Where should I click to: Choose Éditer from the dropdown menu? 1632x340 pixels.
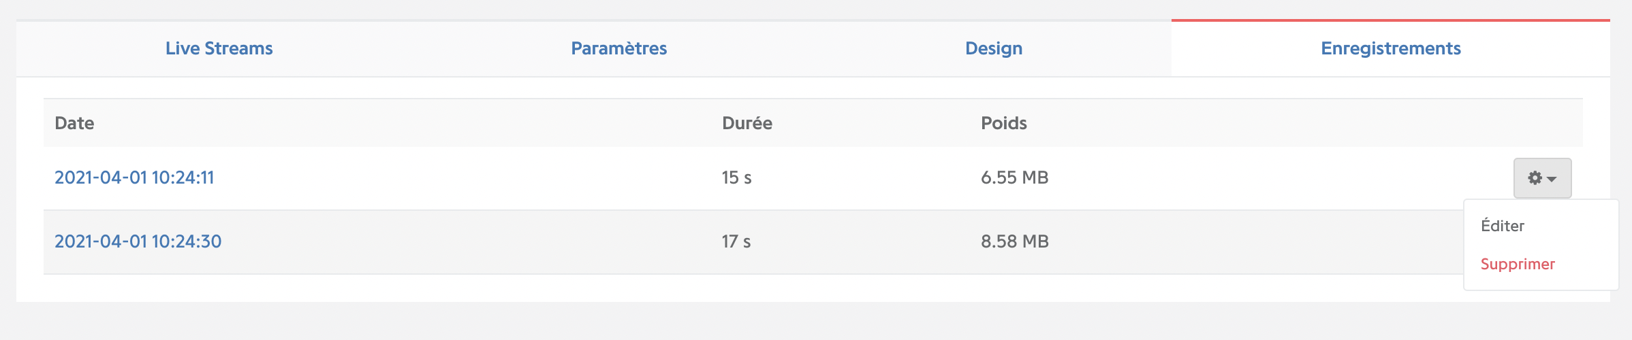tap(1503, 226)
